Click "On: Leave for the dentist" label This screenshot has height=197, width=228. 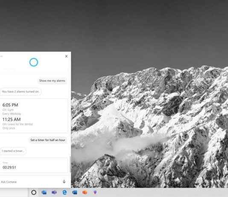[18, 124]
